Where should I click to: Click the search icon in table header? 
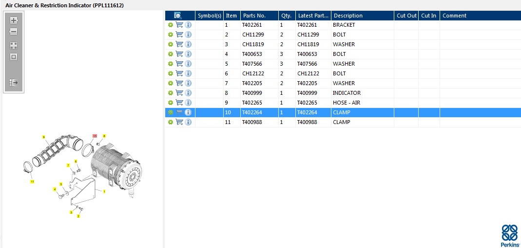click(x=178, y=15)
